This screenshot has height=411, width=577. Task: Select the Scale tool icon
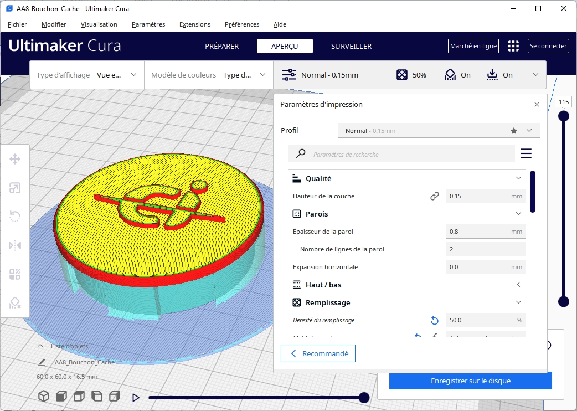[15, 188]
